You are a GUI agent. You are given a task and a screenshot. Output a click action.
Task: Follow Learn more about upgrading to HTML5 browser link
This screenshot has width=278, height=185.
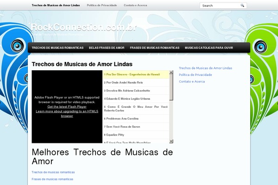point(67,114)
